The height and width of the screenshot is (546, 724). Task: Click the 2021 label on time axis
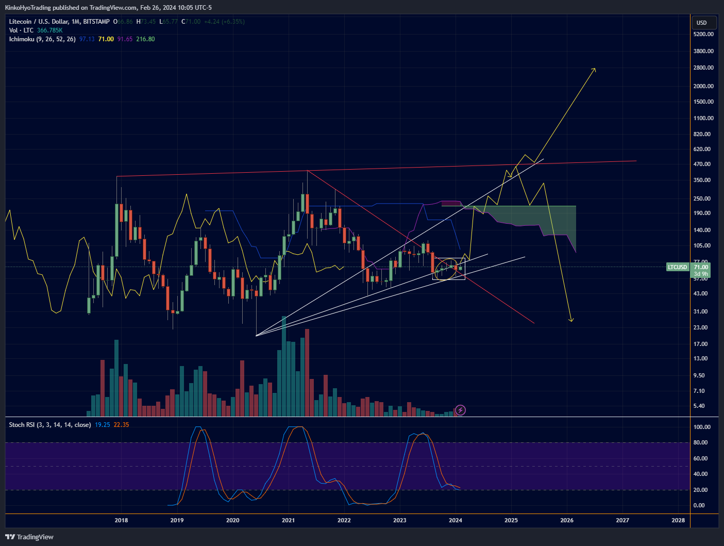tap(288, 520)
